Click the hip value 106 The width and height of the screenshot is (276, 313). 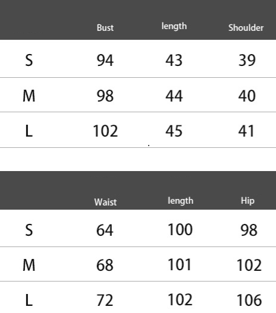(x=249, y=300)
